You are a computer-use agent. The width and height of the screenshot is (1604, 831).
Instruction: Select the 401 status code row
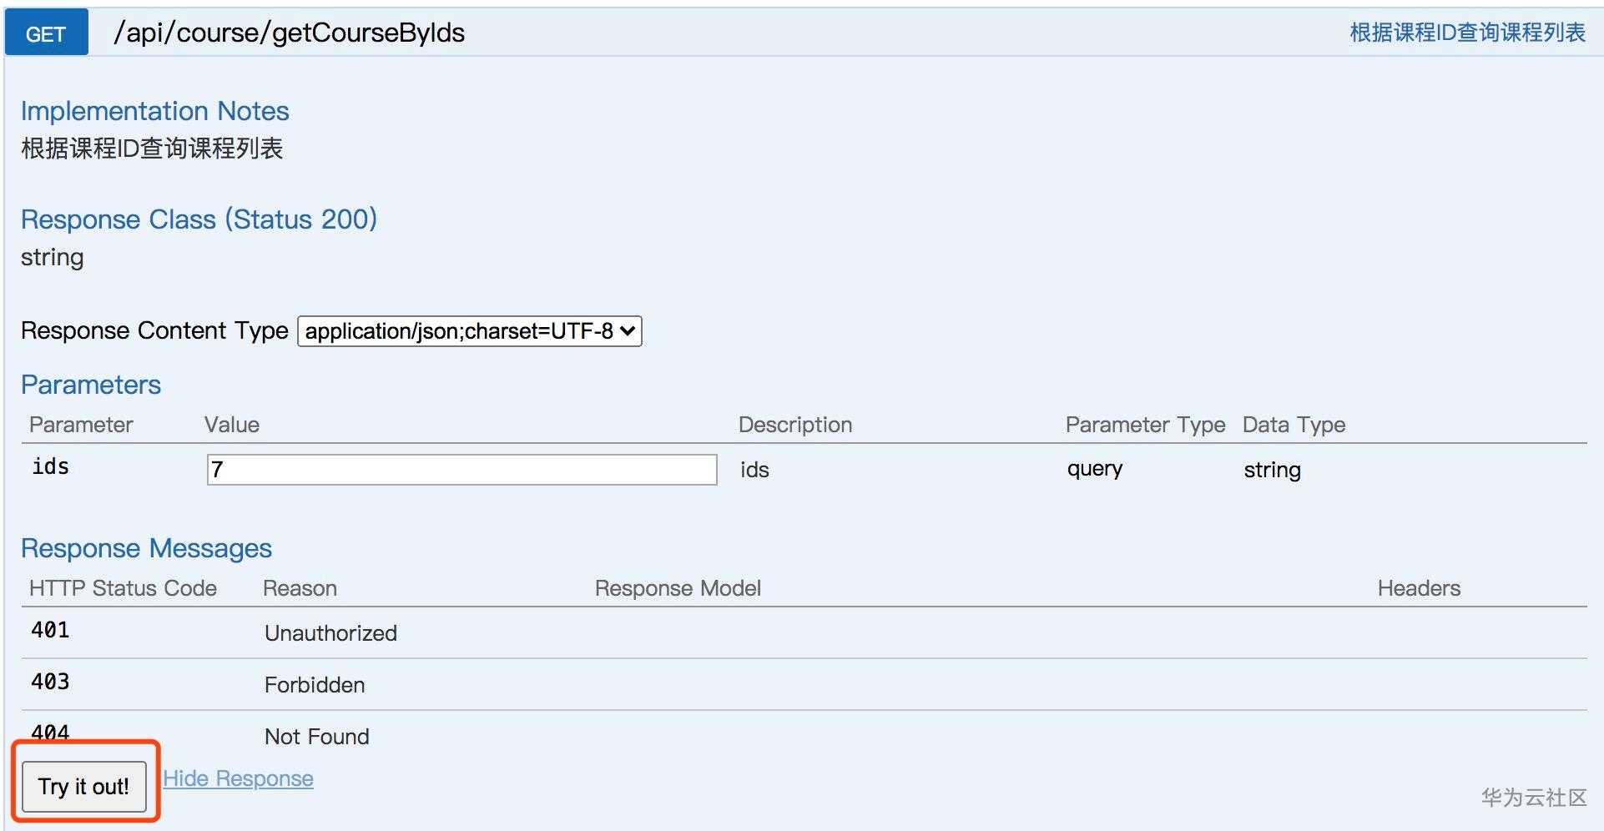(x=50, y=630)
